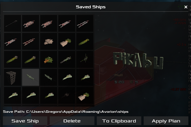
Task: Select the small cross-shaped antenna ship thumbnail
Action: [85, 59]
